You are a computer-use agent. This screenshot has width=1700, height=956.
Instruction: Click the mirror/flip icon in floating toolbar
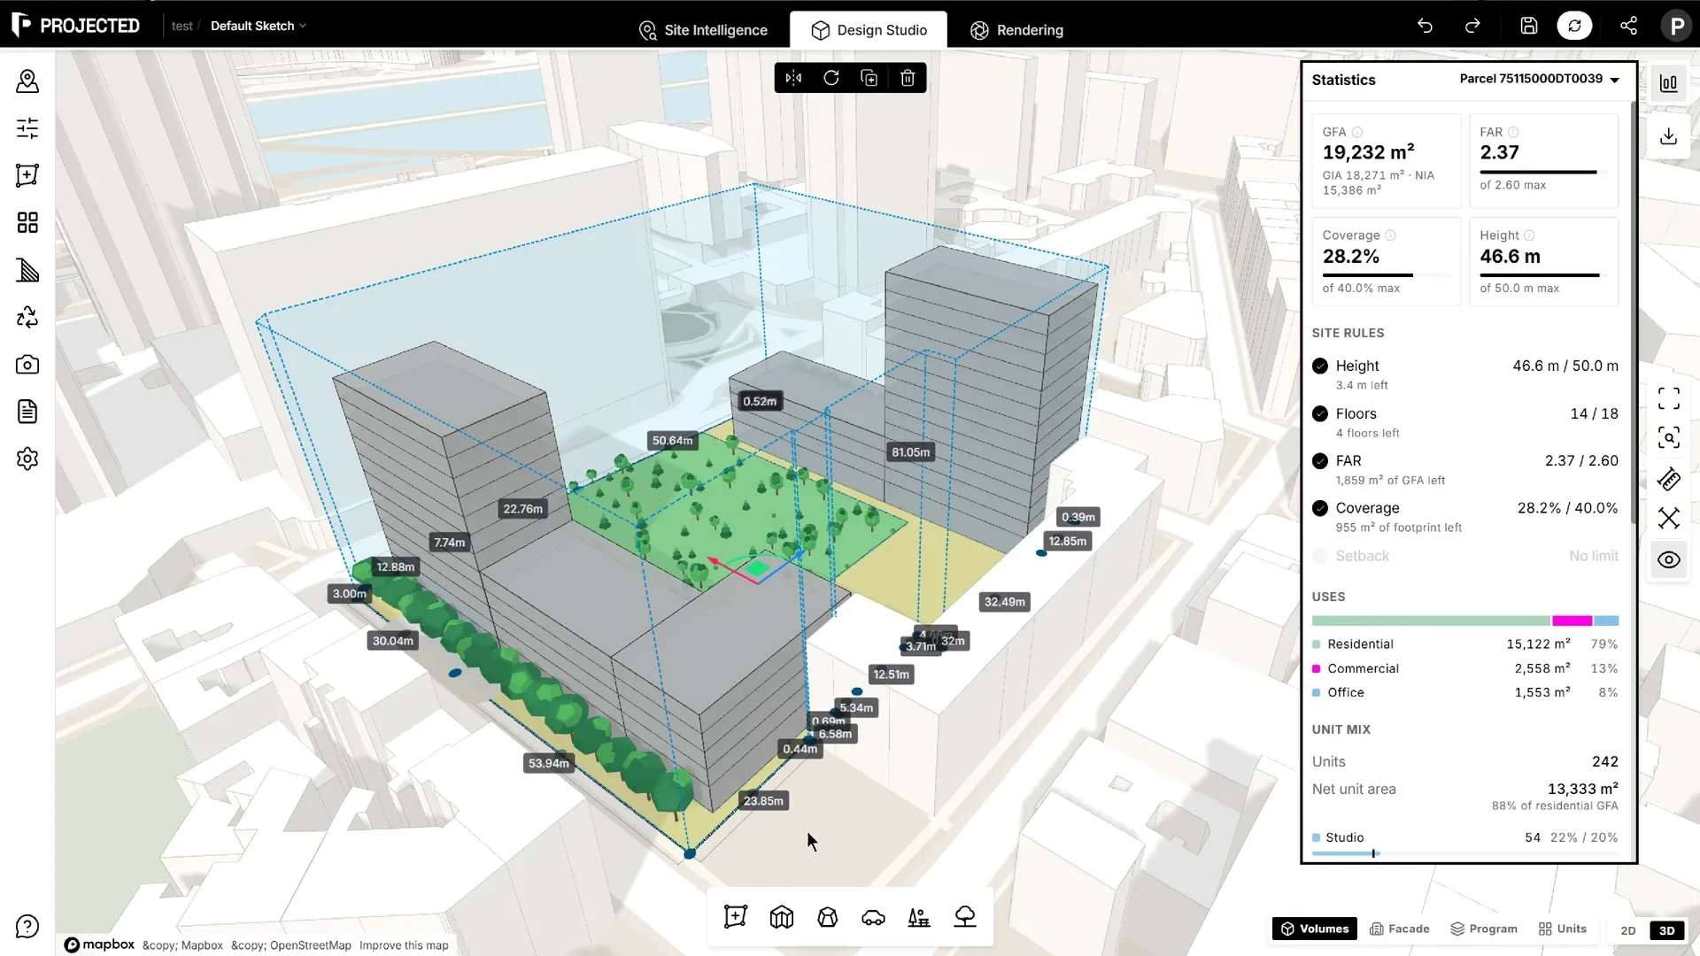(793, 78)
